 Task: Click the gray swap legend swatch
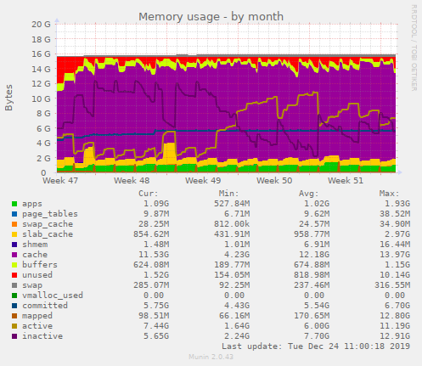14,285
